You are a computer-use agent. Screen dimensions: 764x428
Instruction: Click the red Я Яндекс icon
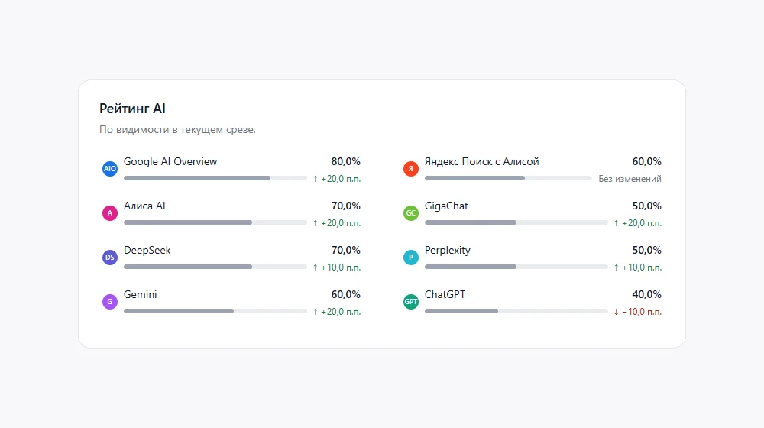pyautogui.click(x=411, y=169)
